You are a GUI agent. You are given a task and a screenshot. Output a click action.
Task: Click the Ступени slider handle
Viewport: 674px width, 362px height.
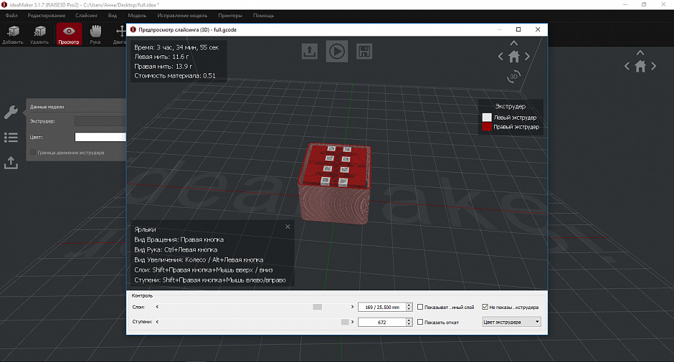(345, 322)
